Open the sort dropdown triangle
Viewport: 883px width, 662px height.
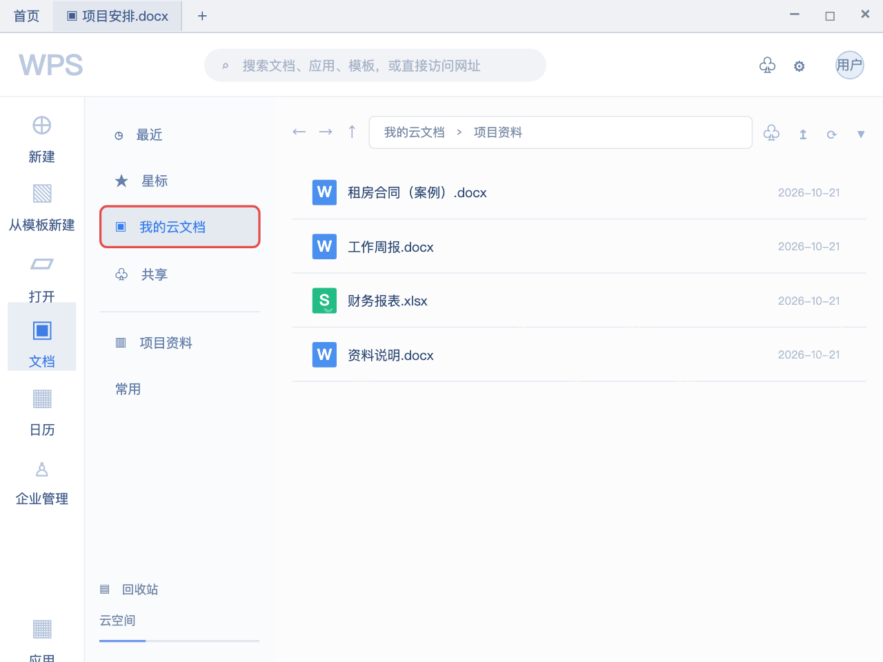click(x=861, y=134)
